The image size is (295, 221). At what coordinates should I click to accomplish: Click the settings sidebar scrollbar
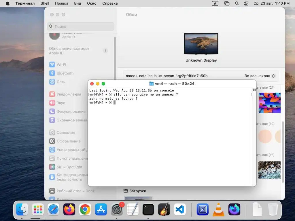pos(115,58)
